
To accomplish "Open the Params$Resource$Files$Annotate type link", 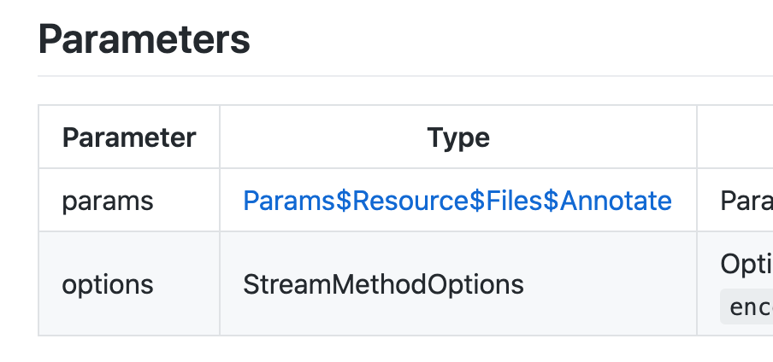I will (x=457, y=201).
